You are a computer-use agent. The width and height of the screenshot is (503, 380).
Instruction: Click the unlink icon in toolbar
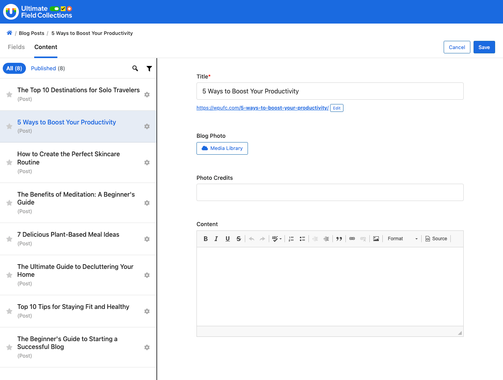[x=363, y=239]
